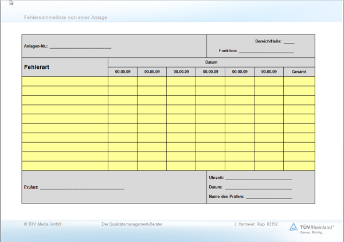Screen dimensions: 344x242
Task: Click the TÜV Rheinland triangle logo
Action: coord(293,227)
